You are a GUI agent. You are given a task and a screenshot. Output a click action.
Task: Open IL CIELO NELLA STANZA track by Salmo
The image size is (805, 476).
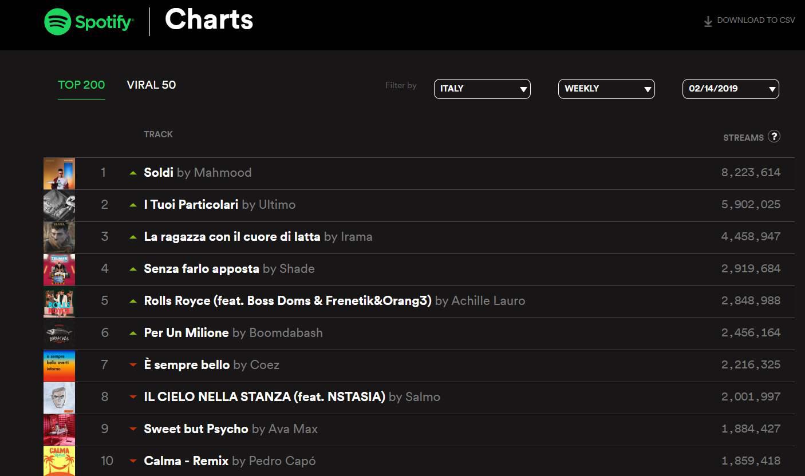pyautogui.click(x=264, y=397)
